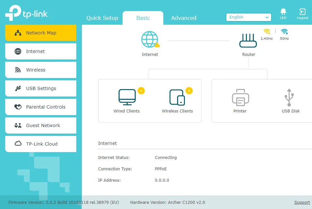The height and width of the screenshot is (209, 312).
Task: Open Parental Controls in the sidebar
Action: point(41,107)
